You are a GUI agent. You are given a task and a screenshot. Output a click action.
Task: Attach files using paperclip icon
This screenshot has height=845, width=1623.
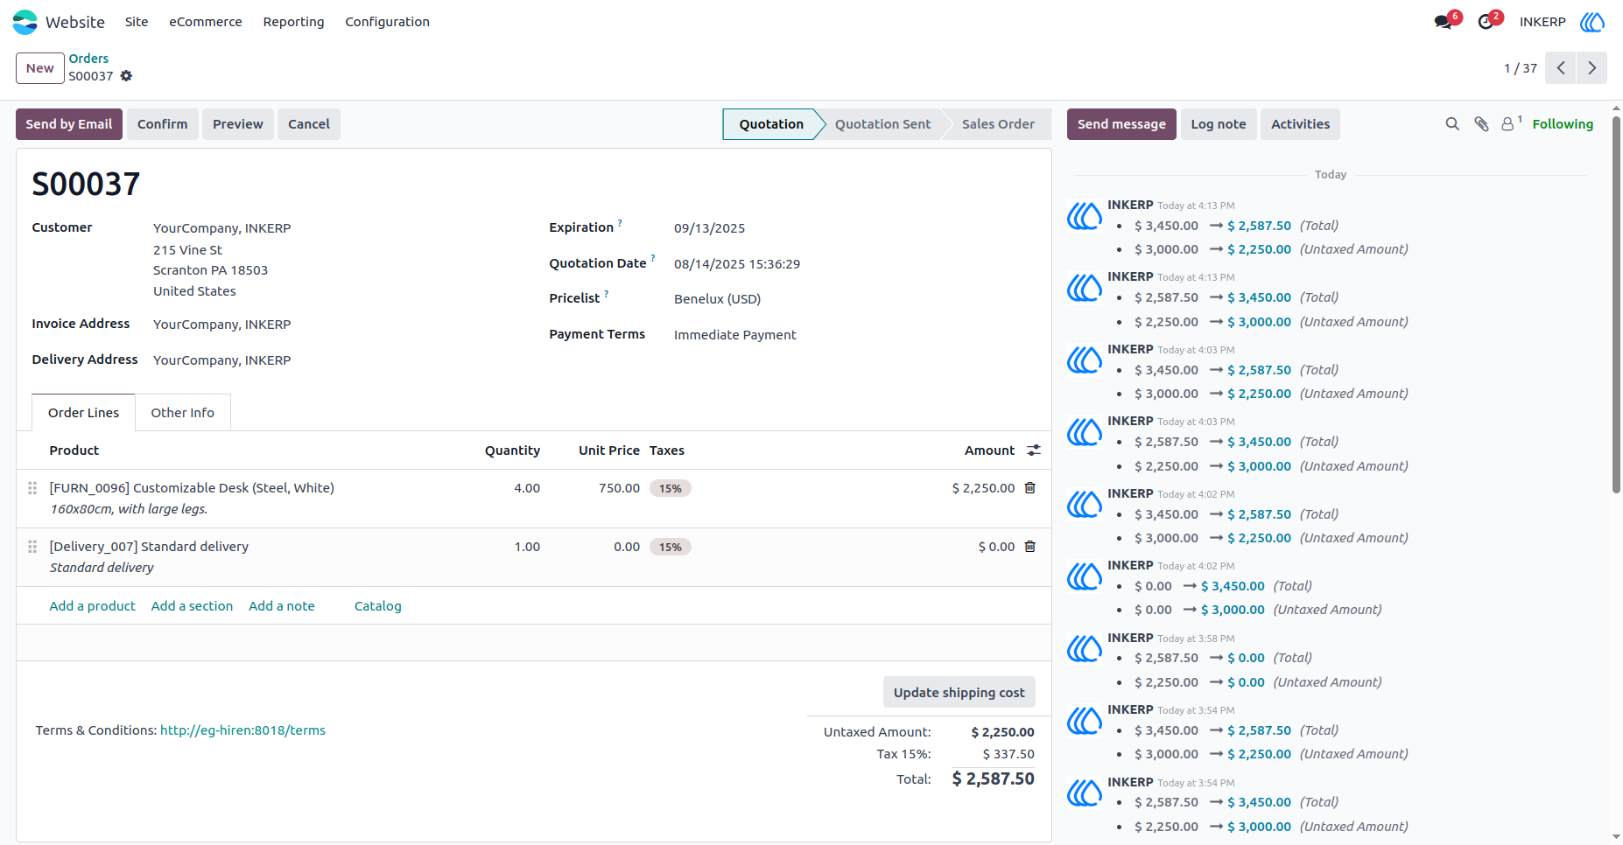click(1481, 124)
